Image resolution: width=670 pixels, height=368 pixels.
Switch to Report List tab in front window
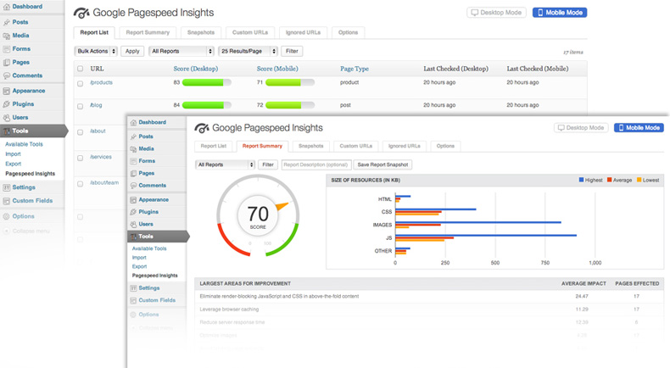(x=213, y=146)
